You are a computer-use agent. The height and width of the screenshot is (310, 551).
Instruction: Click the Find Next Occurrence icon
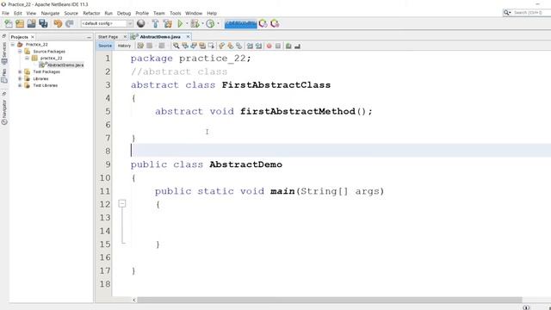tap(194, 46)
